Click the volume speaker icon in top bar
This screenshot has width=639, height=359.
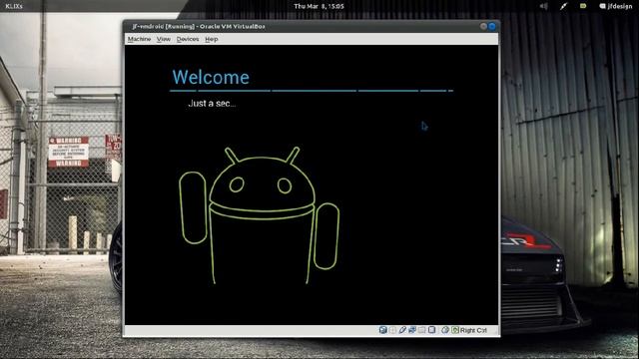(543, 6)
